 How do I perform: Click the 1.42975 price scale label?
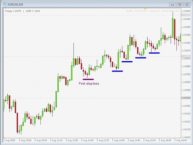click(x=186, y=59)
